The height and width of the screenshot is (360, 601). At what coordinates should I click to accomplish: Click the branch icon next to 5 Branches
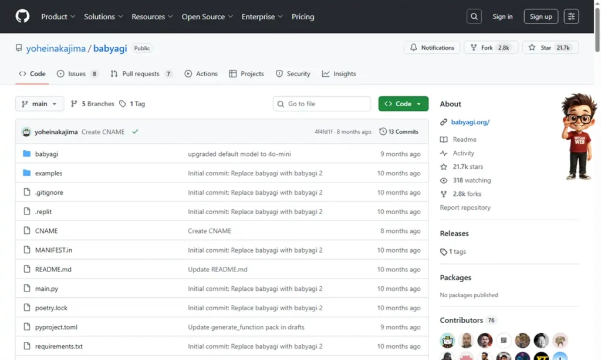pyautogui.click(x=74, y=104)
